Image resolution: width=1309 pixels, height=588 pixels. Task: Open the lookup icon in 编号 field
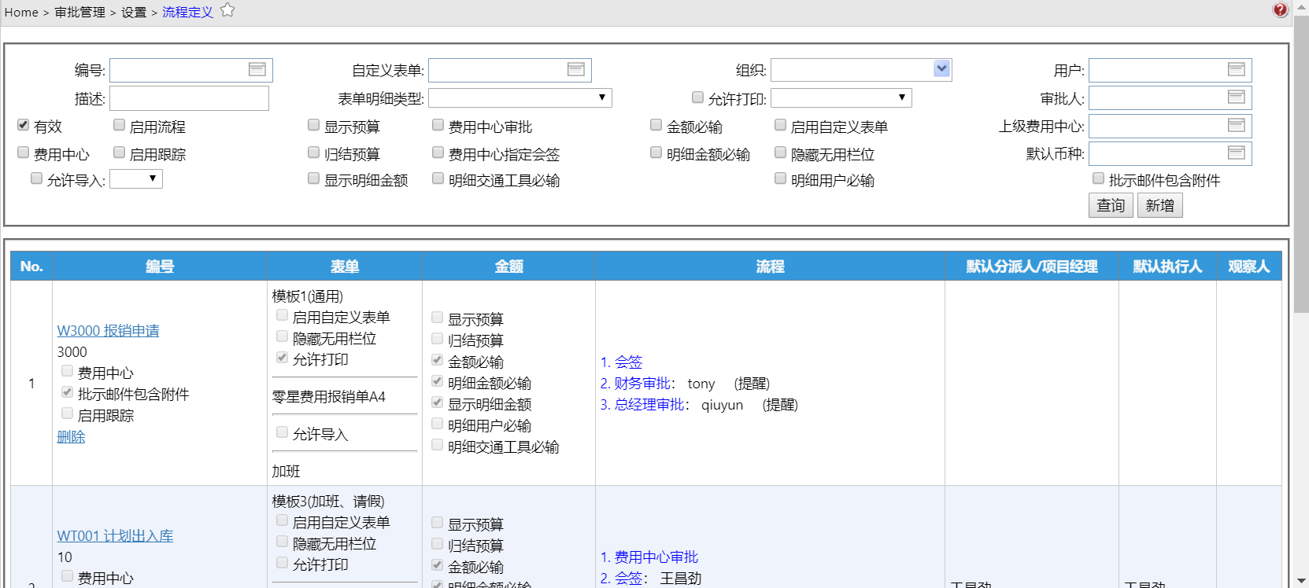[257, 69]
